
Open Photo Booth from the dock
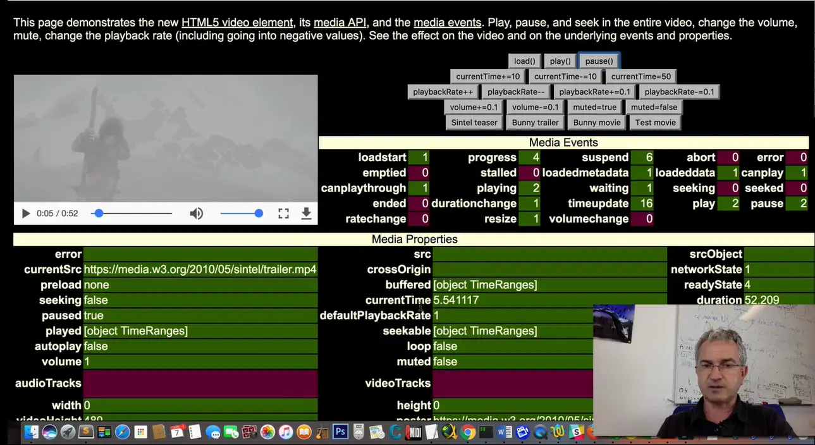(249, 432)
